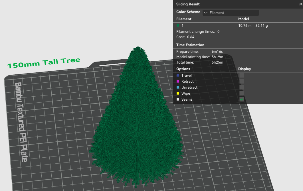Click the 'Retract' option label
The height and width of the screenshot is (191, 303).
coord(187,82)
